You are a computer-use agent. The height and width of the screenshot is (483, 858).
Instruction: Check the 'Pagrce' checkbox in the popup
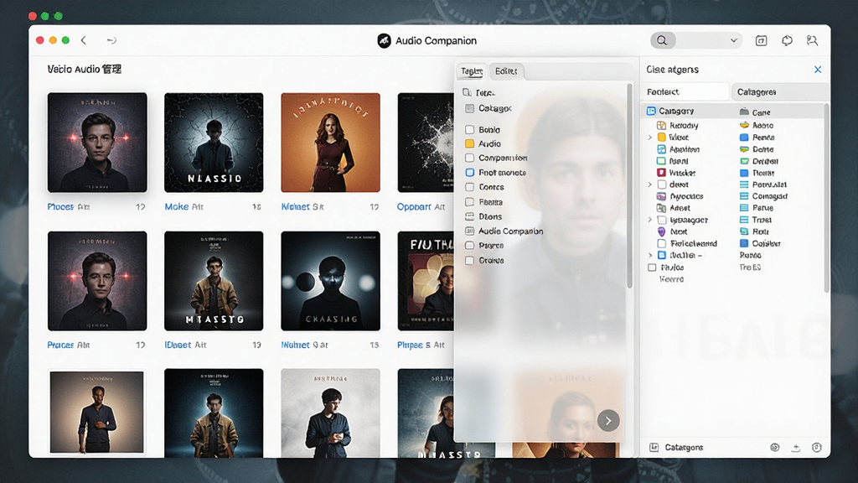469,246
